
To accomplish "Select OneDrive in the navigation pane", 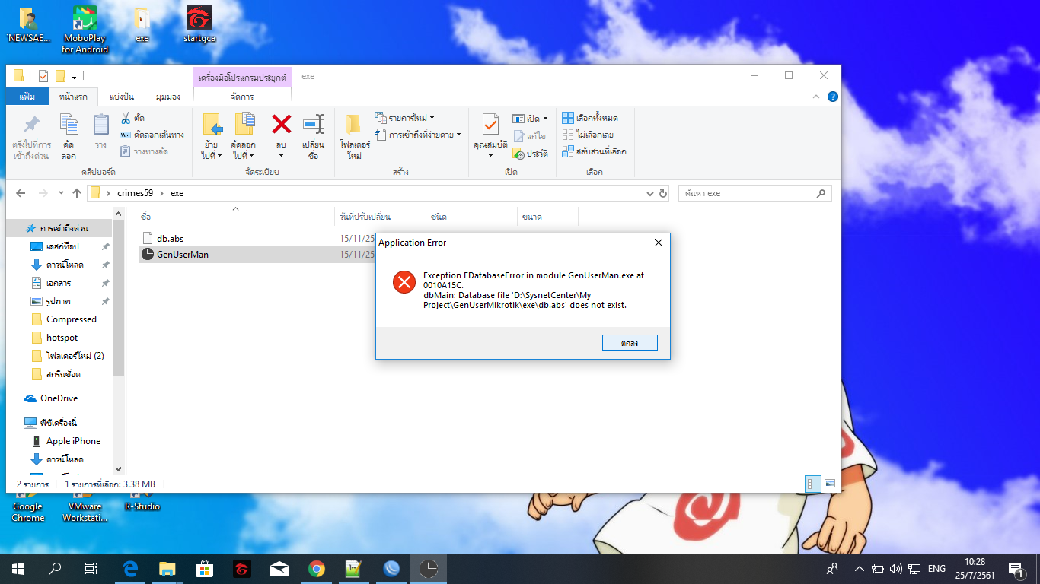I will point(59,398).
